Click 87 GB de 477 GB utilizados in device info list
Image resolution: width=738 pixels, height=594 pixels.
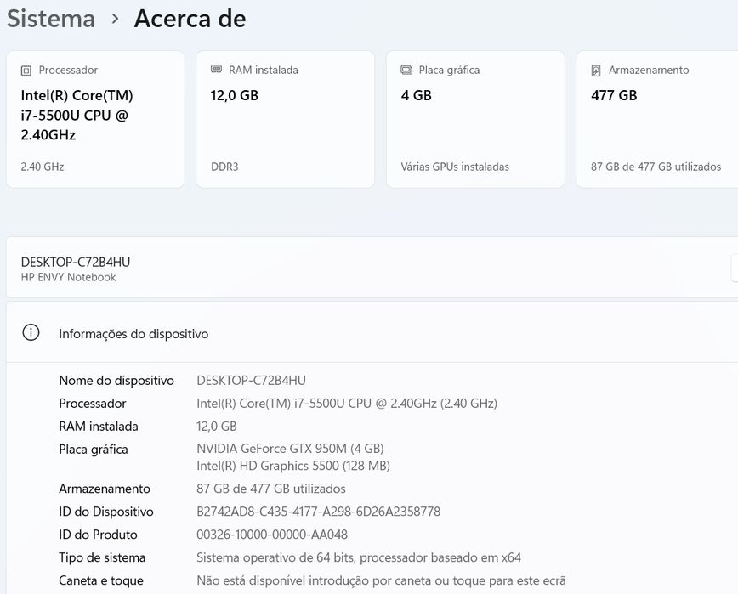[271, 489]
